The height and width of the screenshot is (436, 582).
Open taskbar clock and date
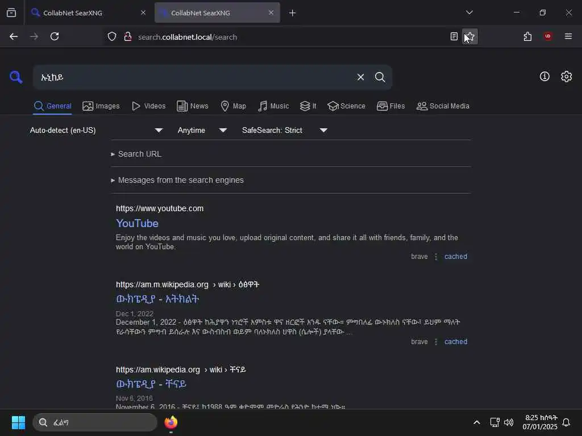coord(540,422)
